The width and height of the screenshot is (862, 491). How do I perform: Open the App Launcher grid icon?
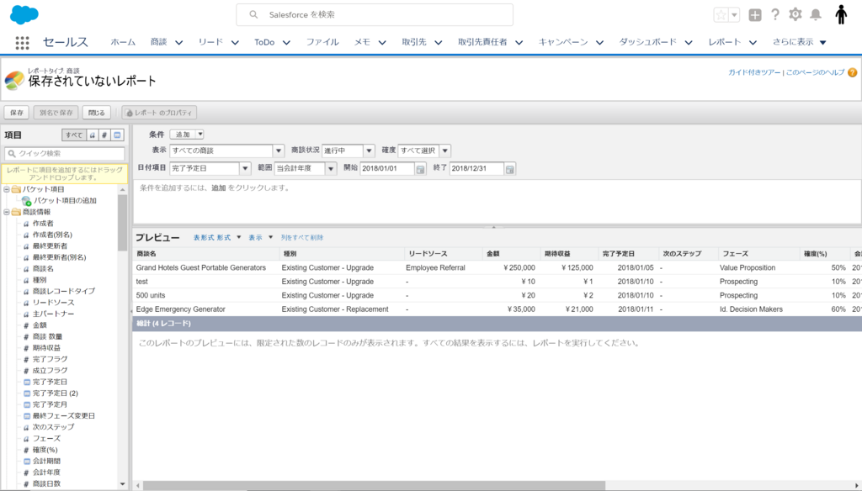click(22, 43)
